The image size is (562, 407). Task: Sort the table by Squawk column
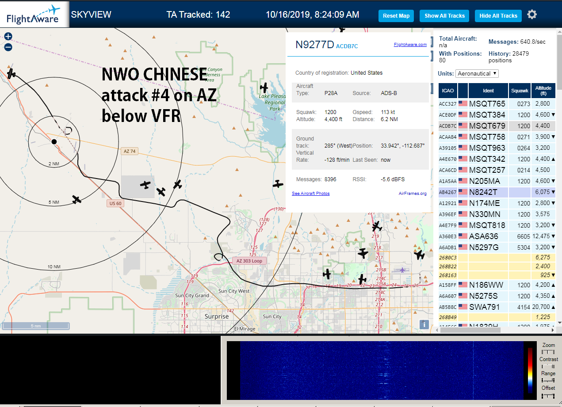click(520, 91)
